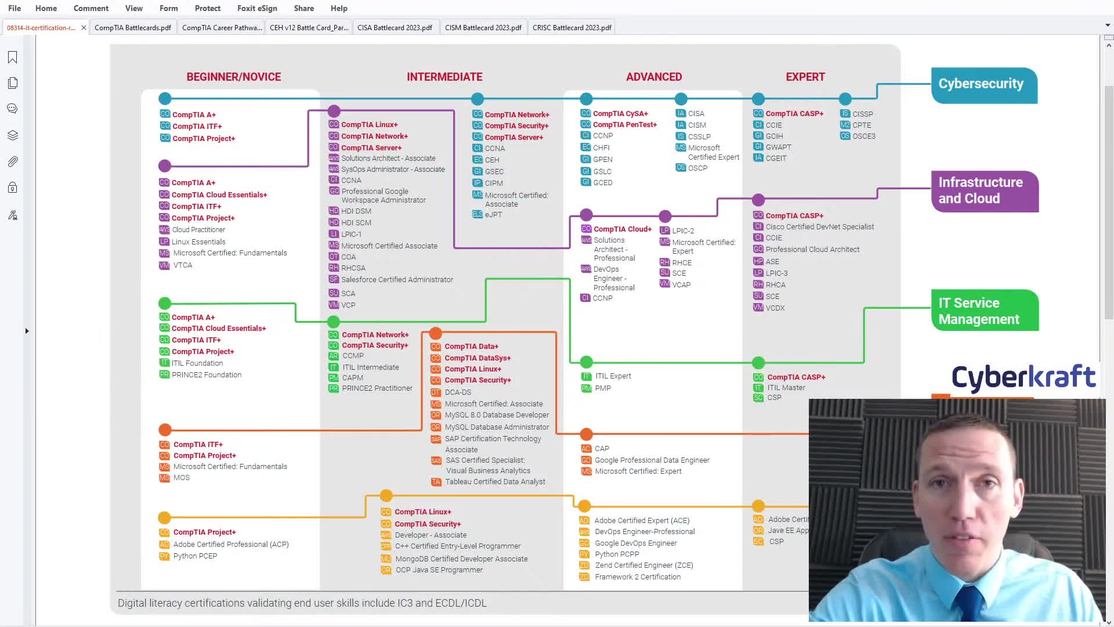Viewport: 1114px width, 627px height.
Task: Open the Digital Signatures panel icon
Action: tap(12, 215)
